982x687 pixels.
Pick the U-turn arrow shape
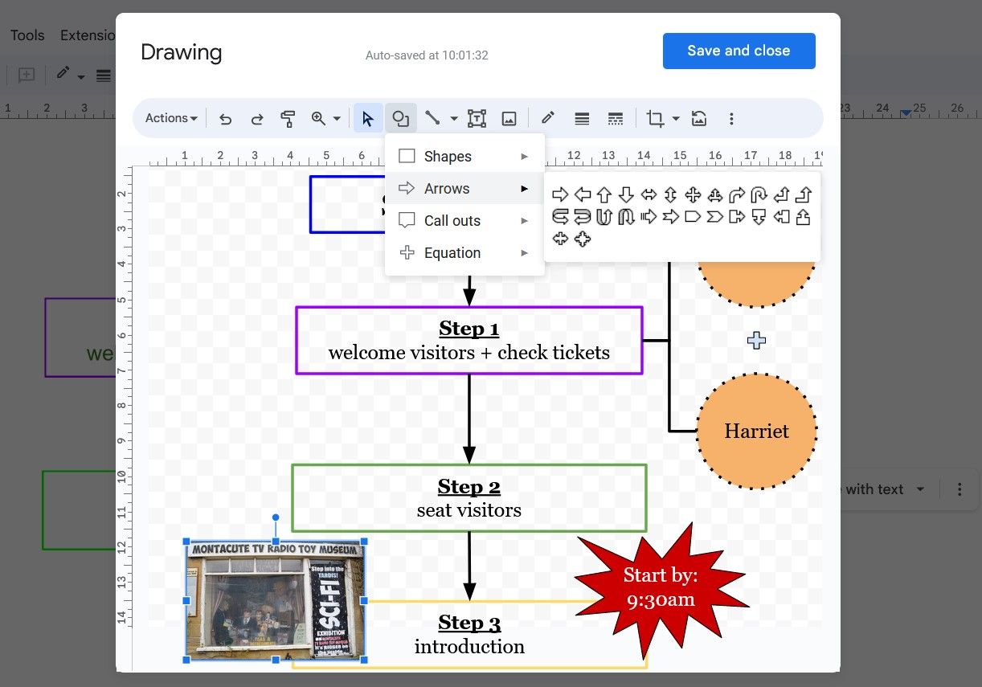click(x=604, y=216)
